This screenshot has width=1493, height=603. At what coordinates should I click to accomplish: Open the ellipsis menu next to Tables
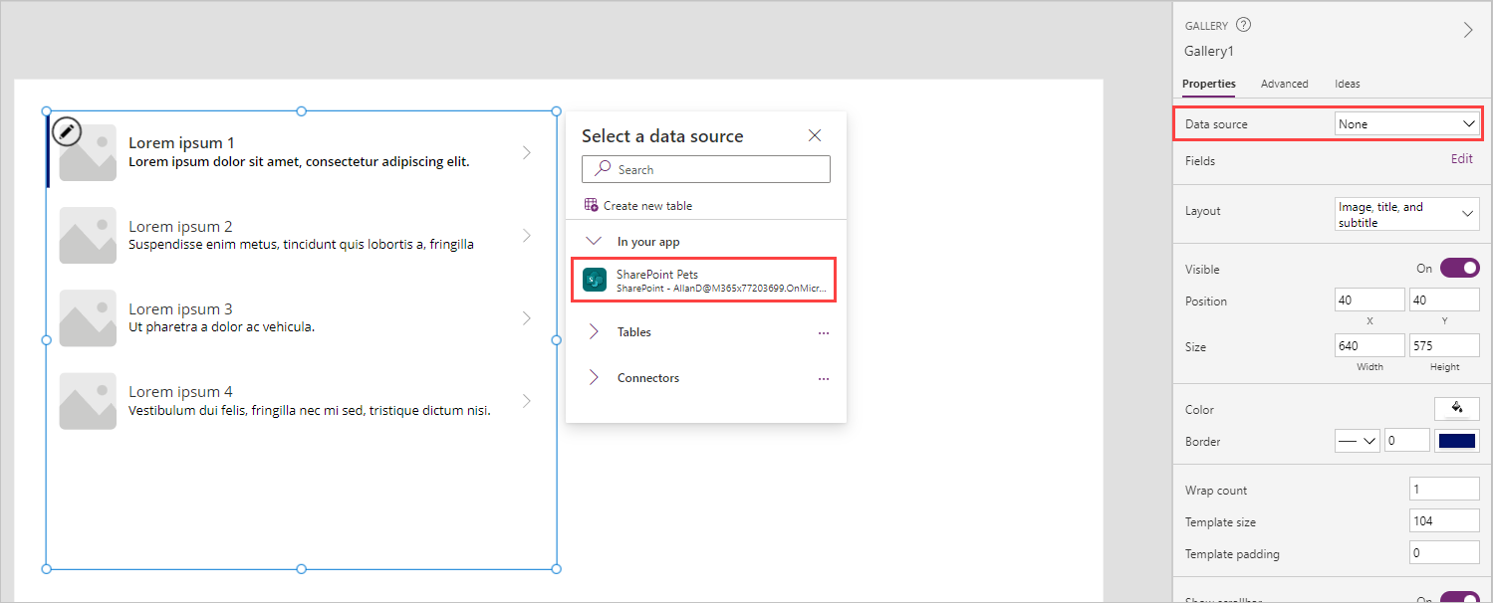point(823,332)
